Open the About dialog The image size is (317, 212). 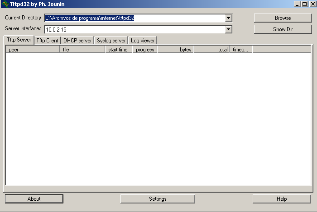34,199
